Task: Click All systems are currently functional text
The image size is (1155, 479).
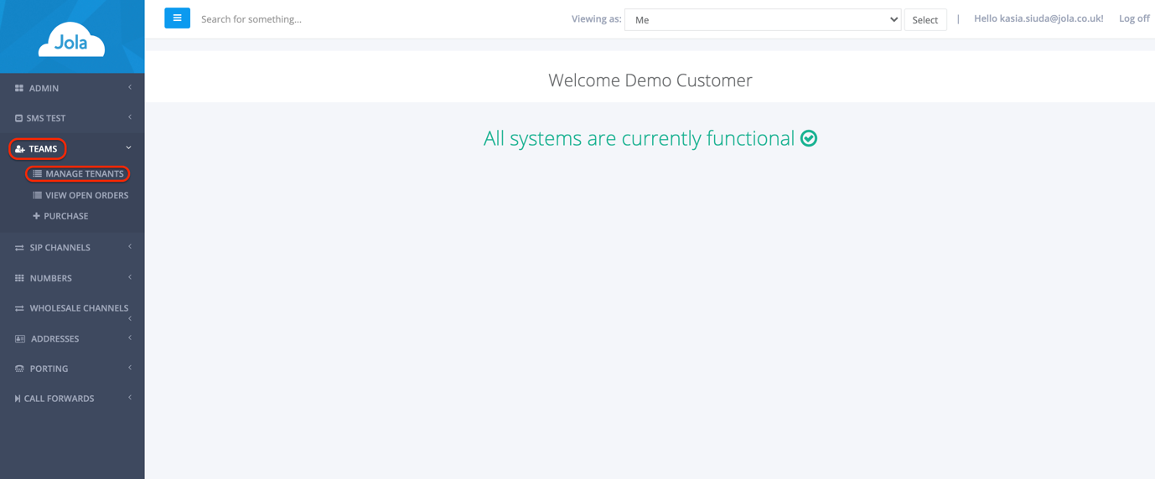Action: pos(639,138)
